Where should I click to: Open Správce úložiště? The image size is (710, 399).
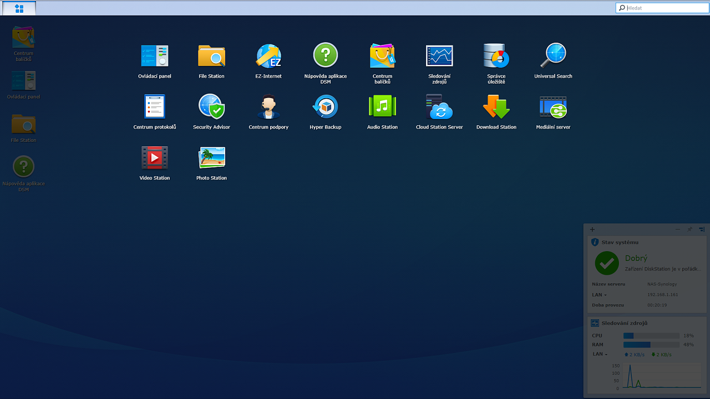[496, 56]
